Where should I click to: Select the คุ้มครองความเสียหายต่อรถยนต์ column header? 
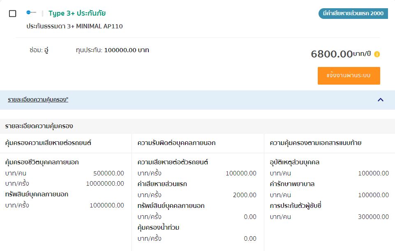click(48, 143)
